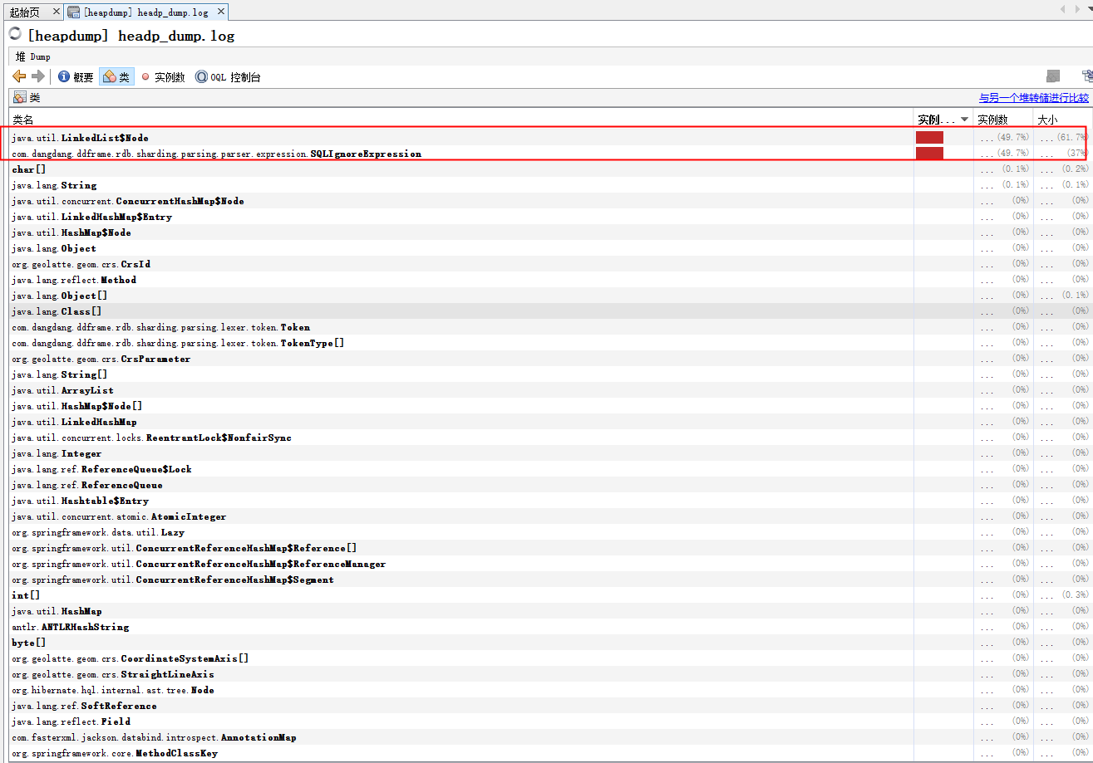Go back with the left arrow toolbar icon
1093x763 pixels.
coord(19,76)
